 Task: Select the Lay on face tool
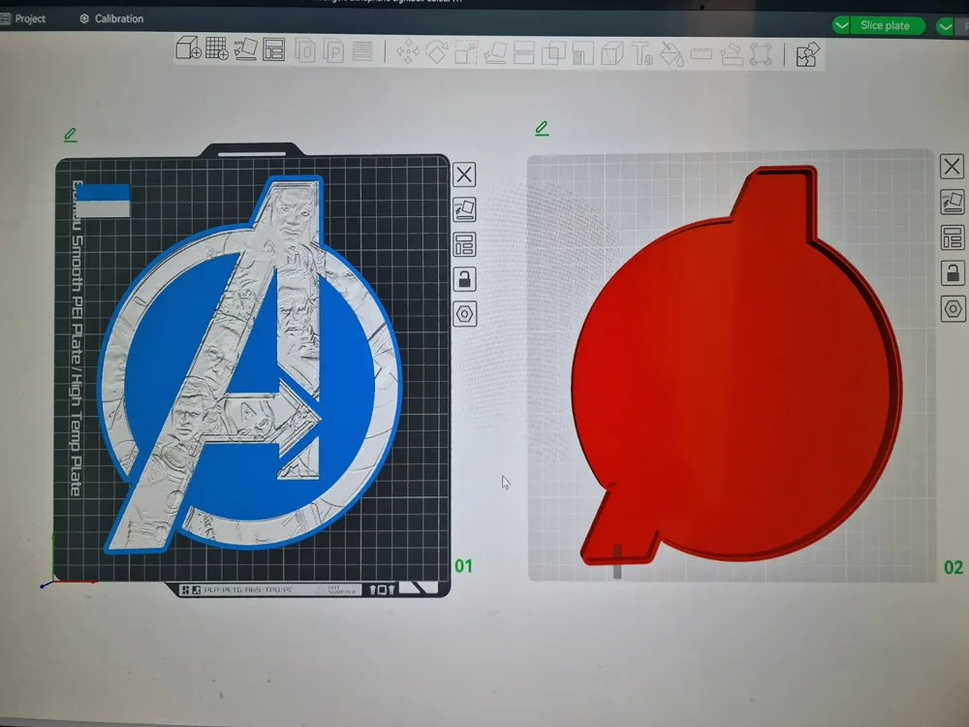pyautogui.click(x=495, y=52)
